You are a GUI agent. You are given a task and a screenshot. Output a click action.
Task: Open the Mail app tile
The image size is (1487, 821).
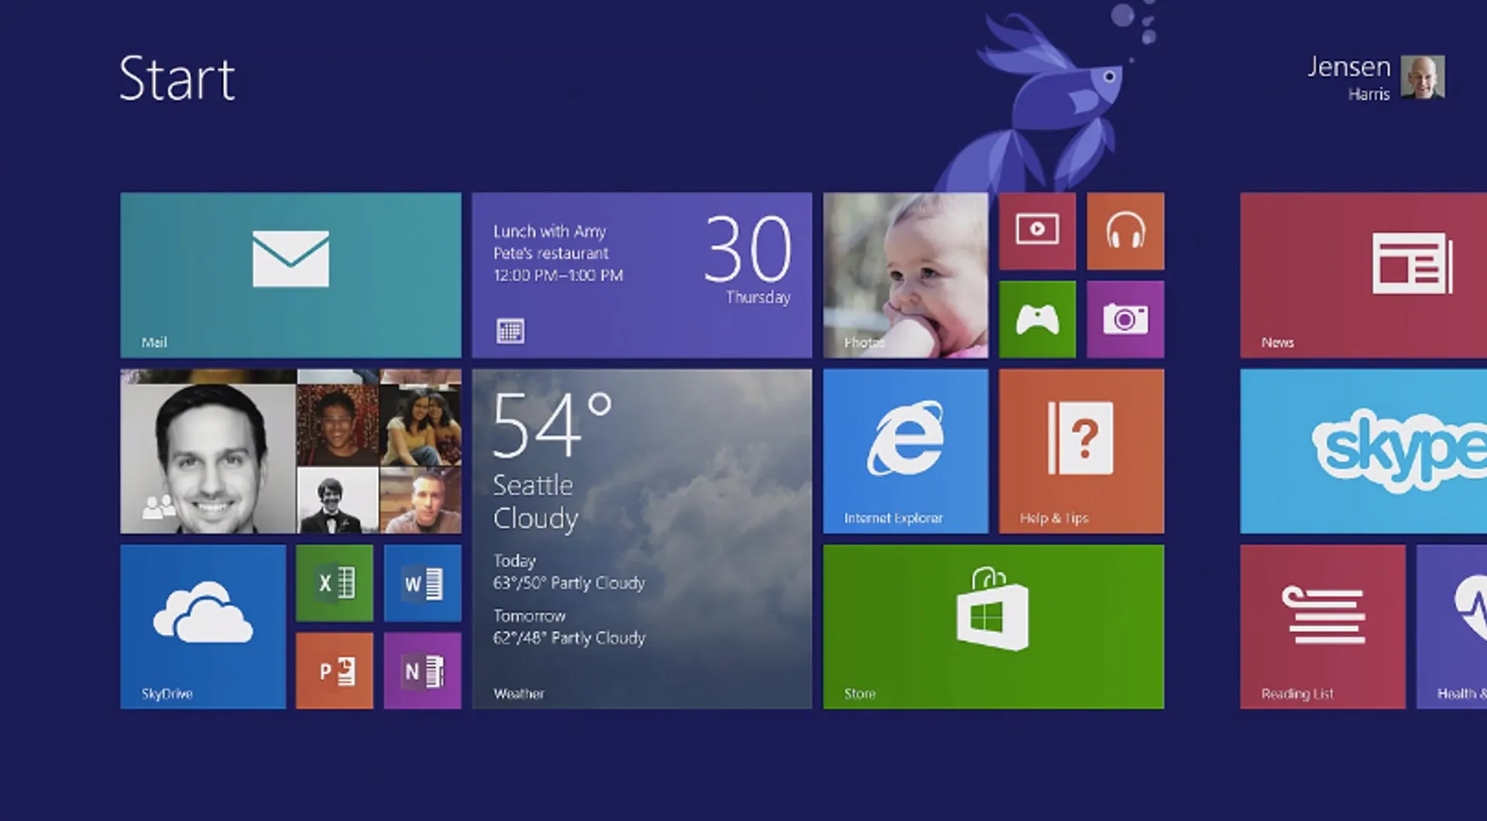290,275
